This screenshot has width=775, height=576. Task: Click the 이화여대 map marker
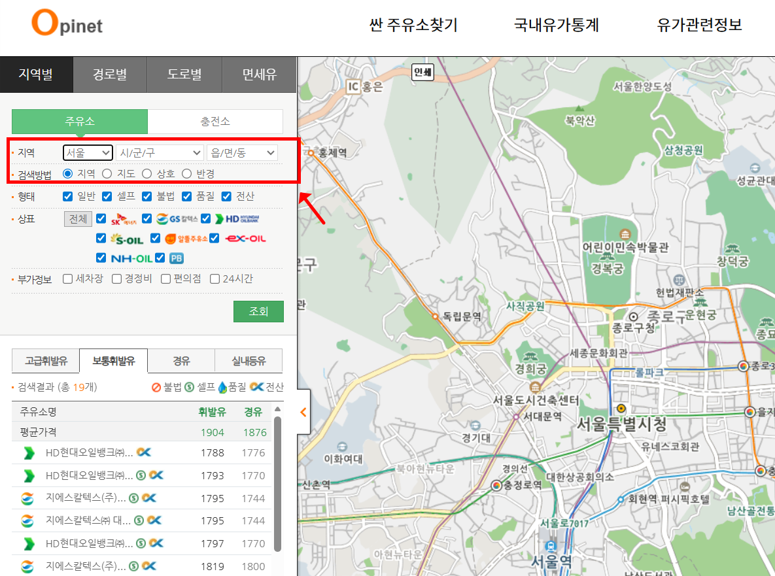point(342,447)
